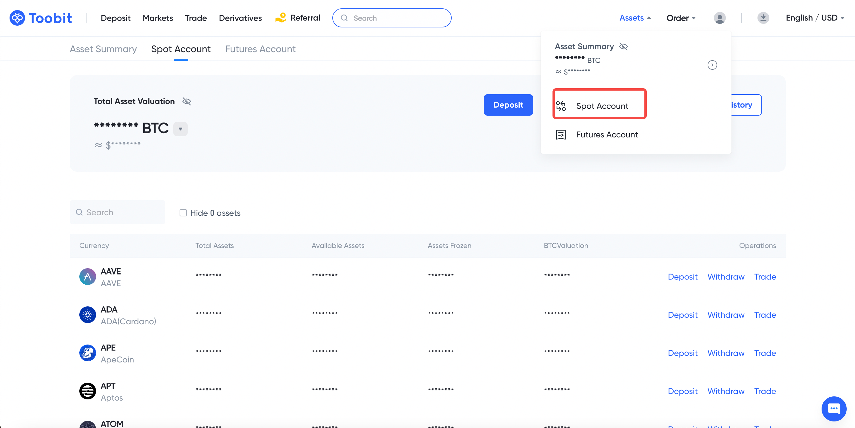Screen dimensions: 855x428
Task: Open the English / USD language selector
Action: click(814, 18)
